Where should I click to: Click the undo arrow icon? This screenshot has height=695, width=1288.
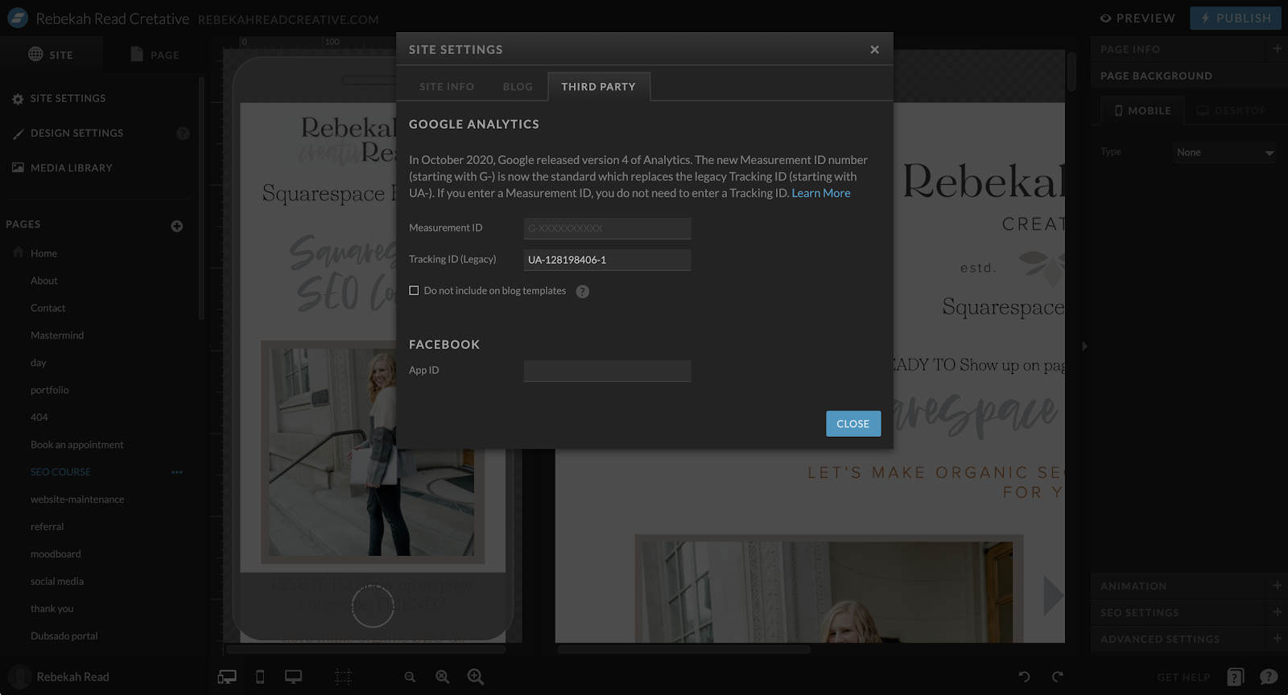1024,677
